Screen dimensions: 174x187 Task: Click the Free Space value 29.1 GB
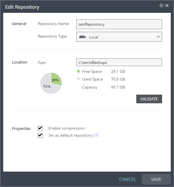118,72
